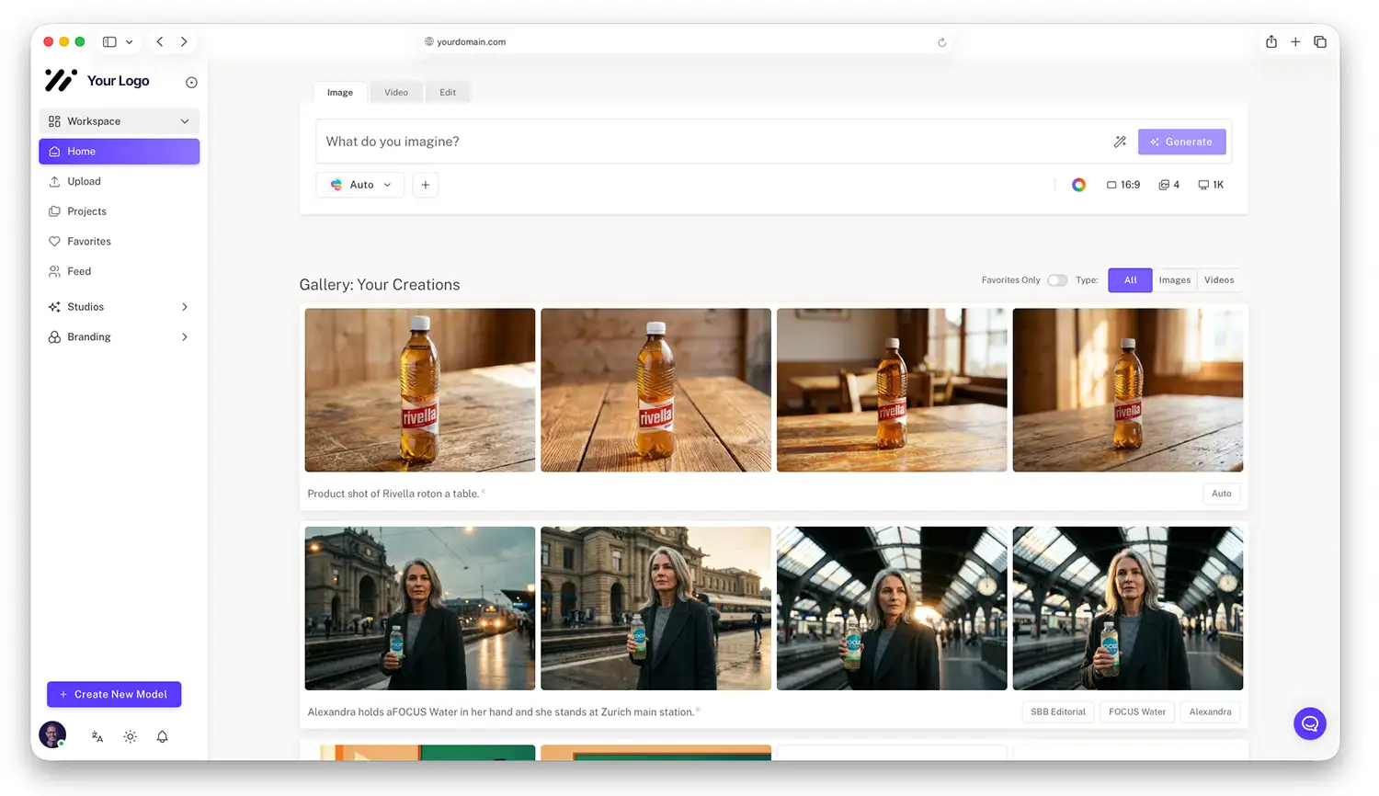Expand the Workspace dropdown
The width and height of the screenshot is (1379, 796).
(120, 121)
